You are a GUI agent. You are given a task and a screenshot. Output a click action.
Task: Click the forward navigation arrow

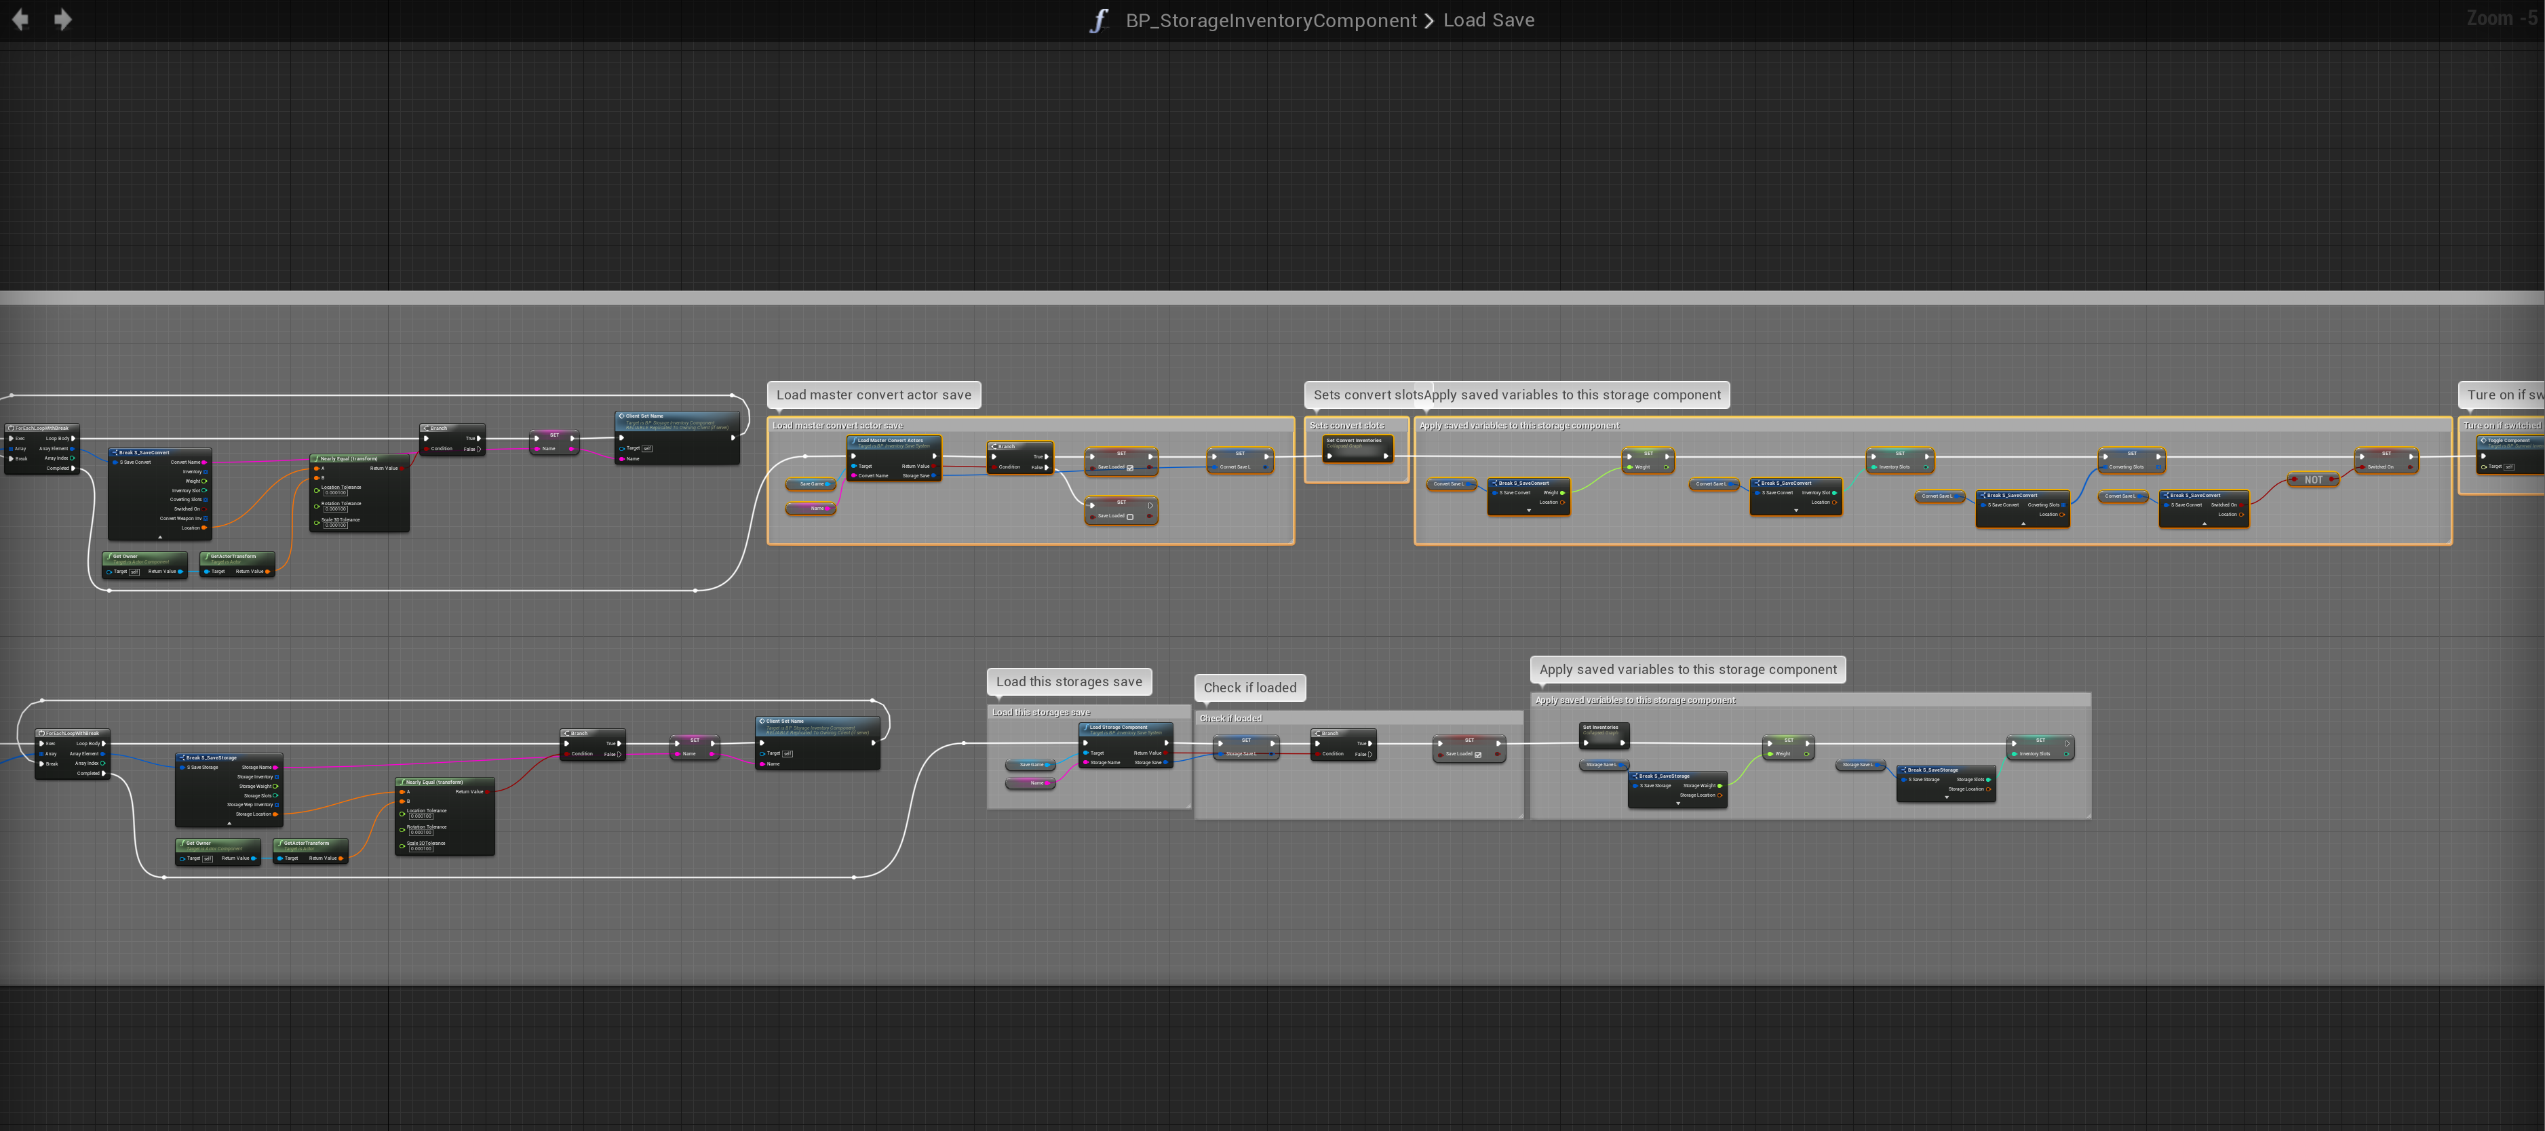(62, 20)
